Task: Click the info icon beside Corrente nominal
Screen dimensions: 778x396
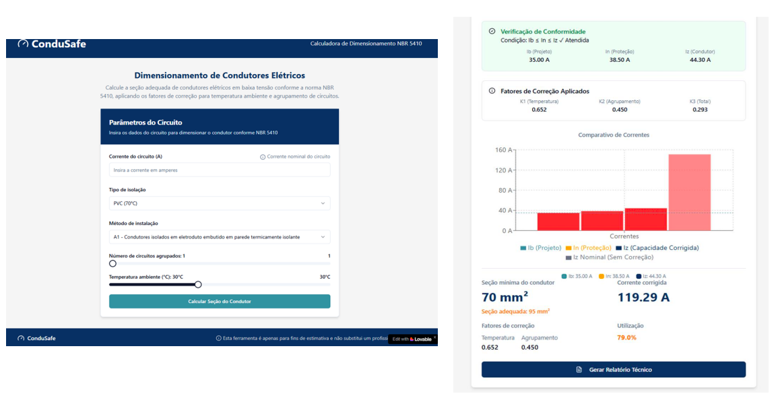Action: (263, 157)
